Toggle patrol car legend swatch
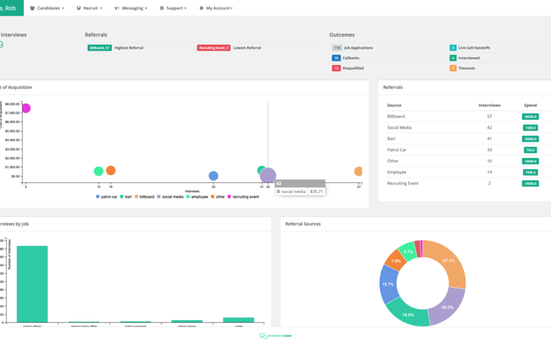The image size is (551, 344). 98,197
